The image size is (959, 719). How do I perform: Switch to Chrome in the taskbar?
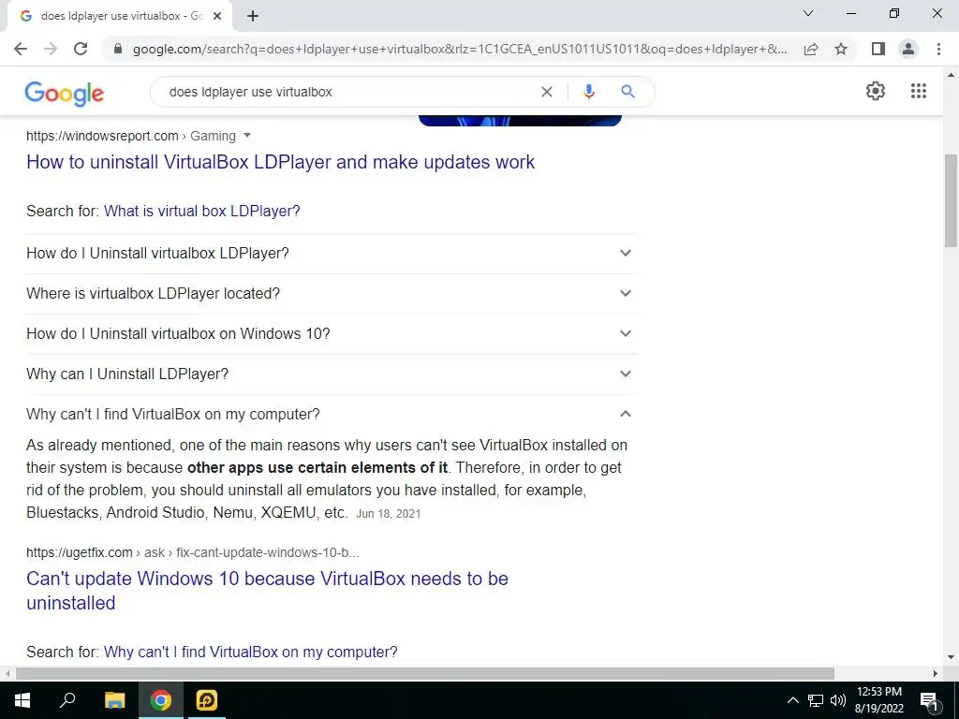[x=161, y=700]
